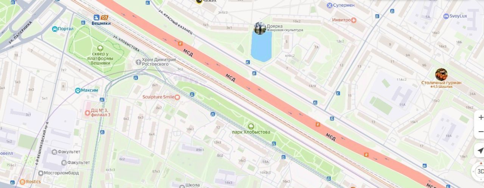484x188 pixels.
Task: Open the Максим pet store marker
Action: (78, 90)
